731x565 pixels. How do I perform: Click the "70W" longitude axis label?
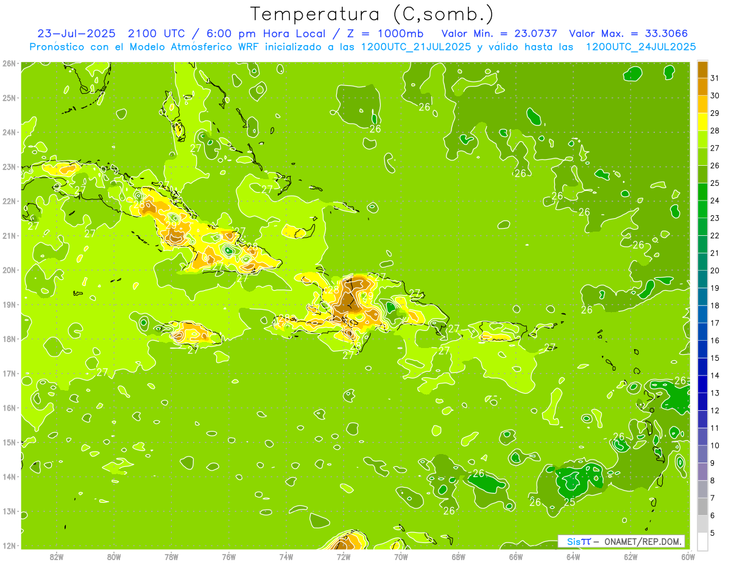[x=401, y=556]
